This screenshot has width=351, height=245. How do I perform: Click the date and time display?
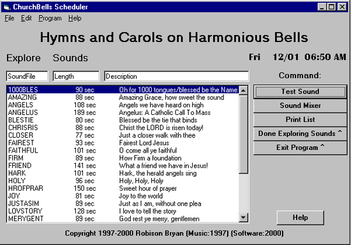(x=298, y=57)
